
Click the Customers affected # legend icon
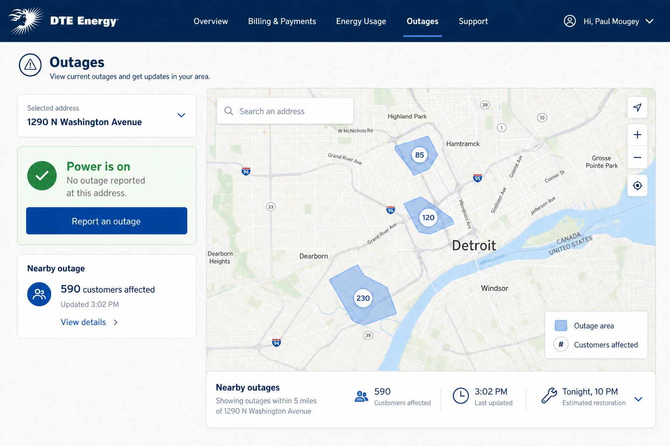click(x=561, y=345)
